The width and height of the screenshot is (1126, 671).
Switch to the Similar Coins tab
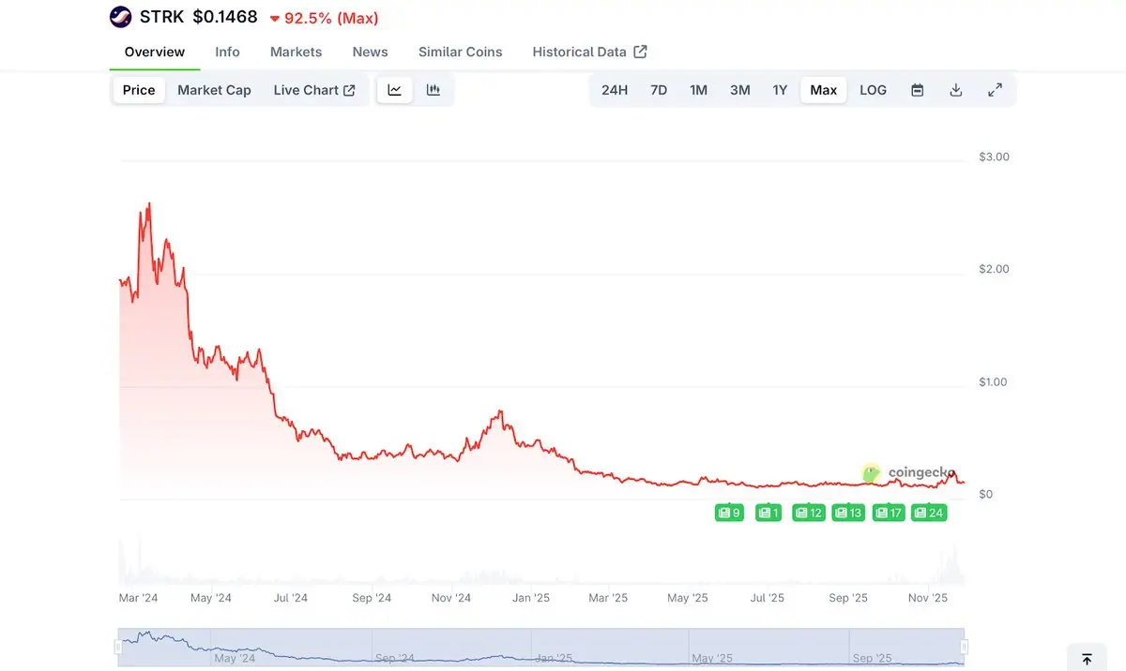pos(460,52)
